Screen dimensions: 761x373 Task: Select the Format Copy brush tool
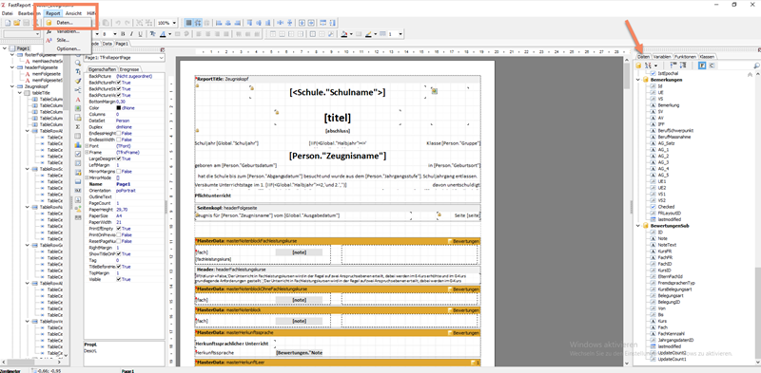coord(78,82)
